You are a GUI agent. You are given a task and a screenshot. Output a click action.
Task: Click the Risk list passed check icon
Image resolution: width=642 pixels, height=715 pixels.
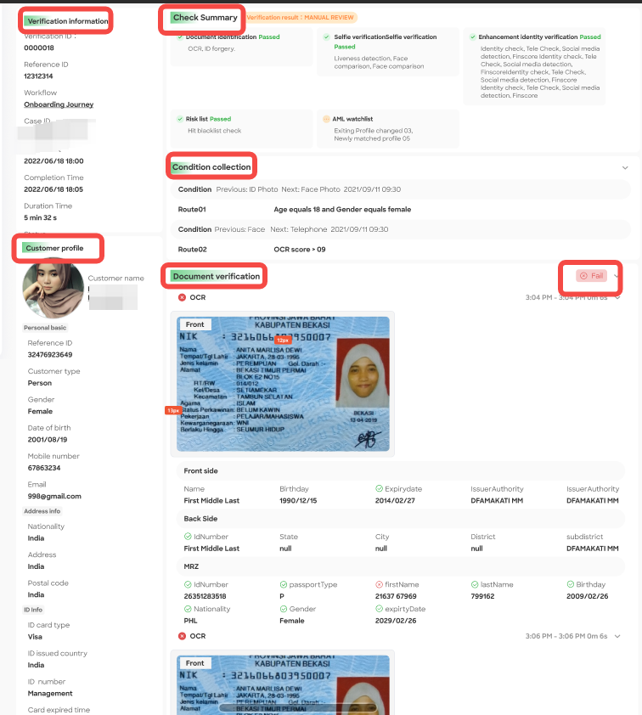[180, 119]
